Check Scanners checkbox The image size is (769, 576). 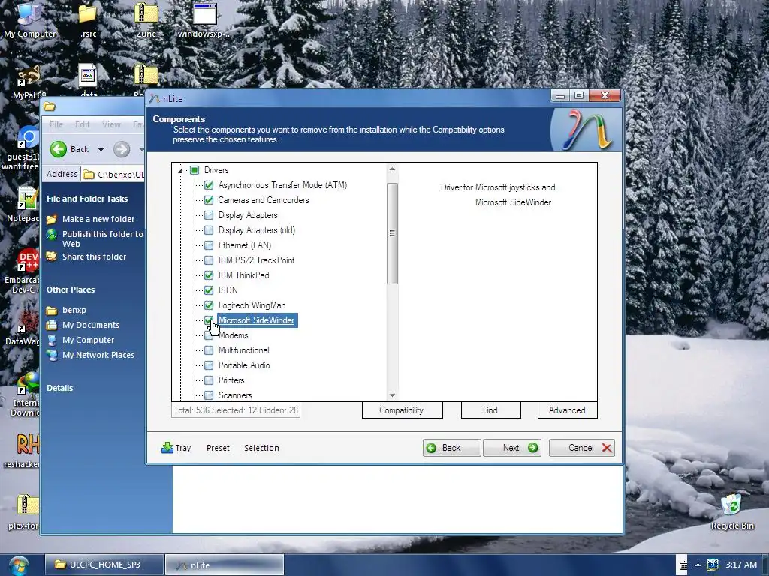[209, 394]
